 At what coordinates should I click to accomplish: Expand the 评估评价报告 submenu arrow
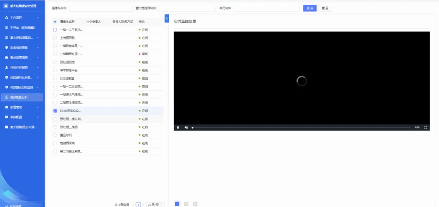(x=37, y=68)
